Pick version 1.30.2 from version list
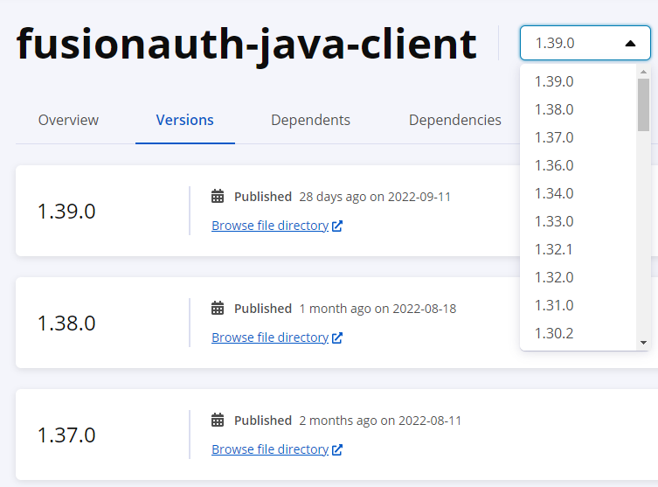 click(x=554, y=333)
